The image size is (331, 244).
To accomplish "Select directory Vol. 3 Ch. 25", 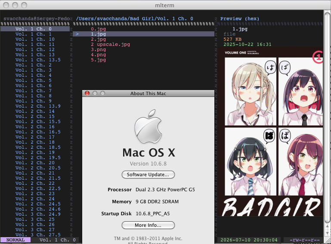I will [35, 220].
